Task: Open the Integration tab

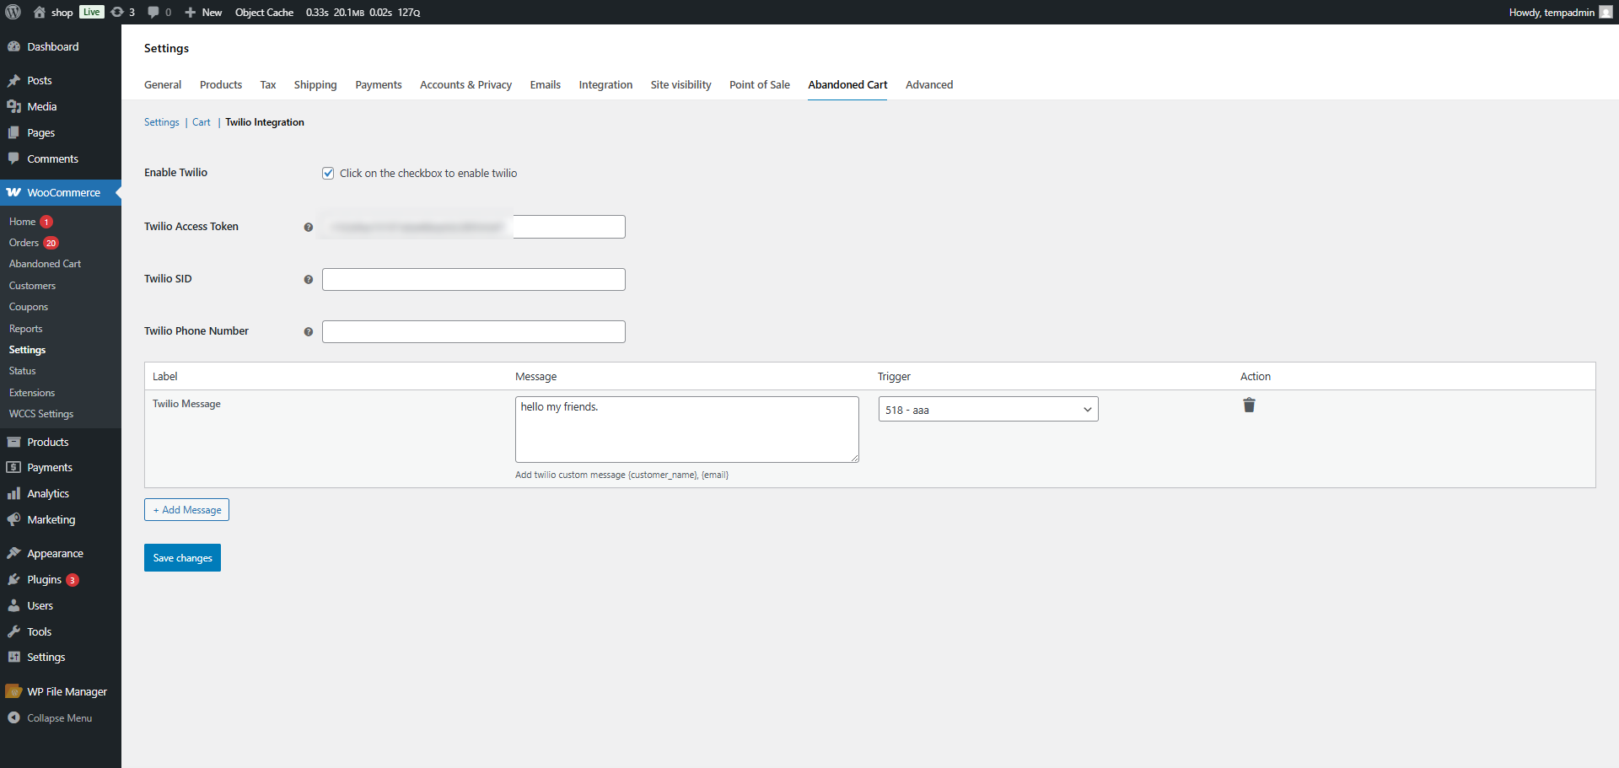Action: pos(605,84)
